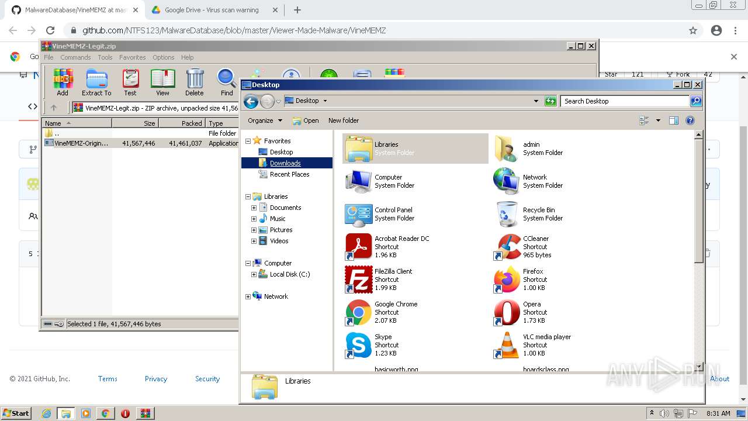Click the Find icon in WinRAR toolbar
Viewport: 748px width, 421px height.
(227, 82)
